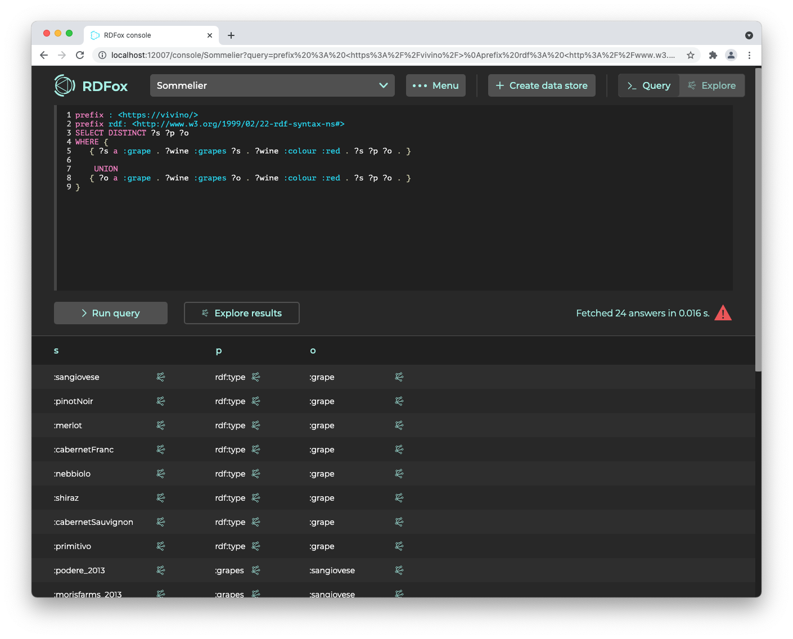Click the Create data store button

[x=542, y=85]
